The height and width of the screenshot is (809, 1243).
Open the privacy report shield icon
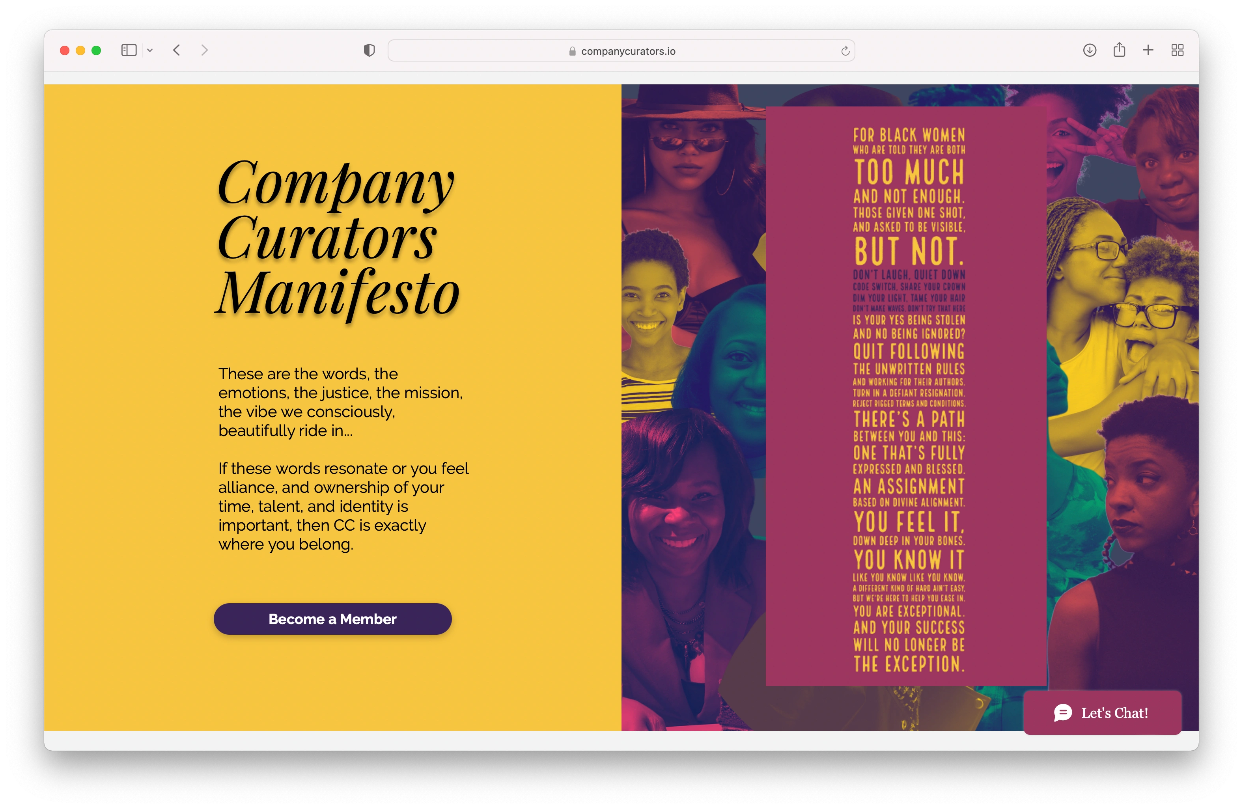click(369, 50)
